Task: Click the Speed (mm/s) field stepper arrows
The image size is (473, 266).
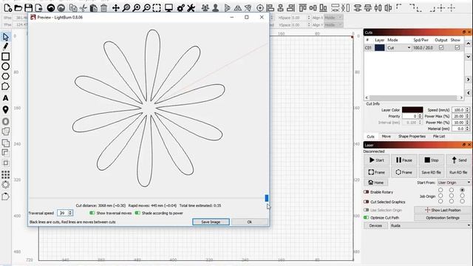Action: 467,110
